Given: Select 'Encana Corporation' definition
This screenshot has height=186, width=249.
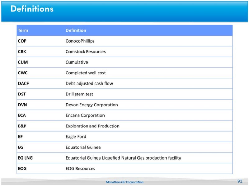Looking at the screenshot, I should pyautogui.click(x=85, y=115).
